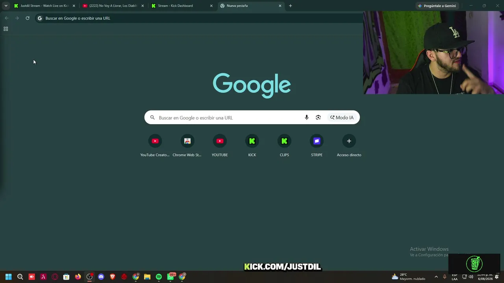Launch Firefox from the taskbar
Screen dimensions: 504x283
tap(78, 277)
